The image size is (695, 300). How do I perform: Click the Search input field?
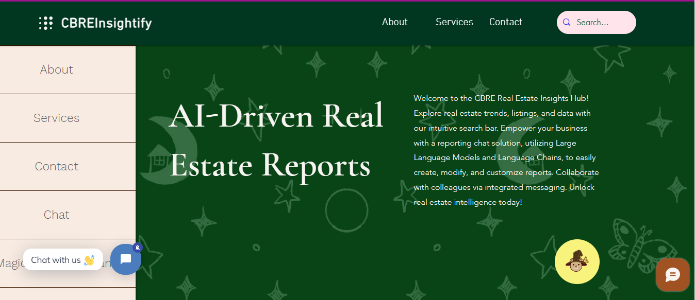pos(597,23)
